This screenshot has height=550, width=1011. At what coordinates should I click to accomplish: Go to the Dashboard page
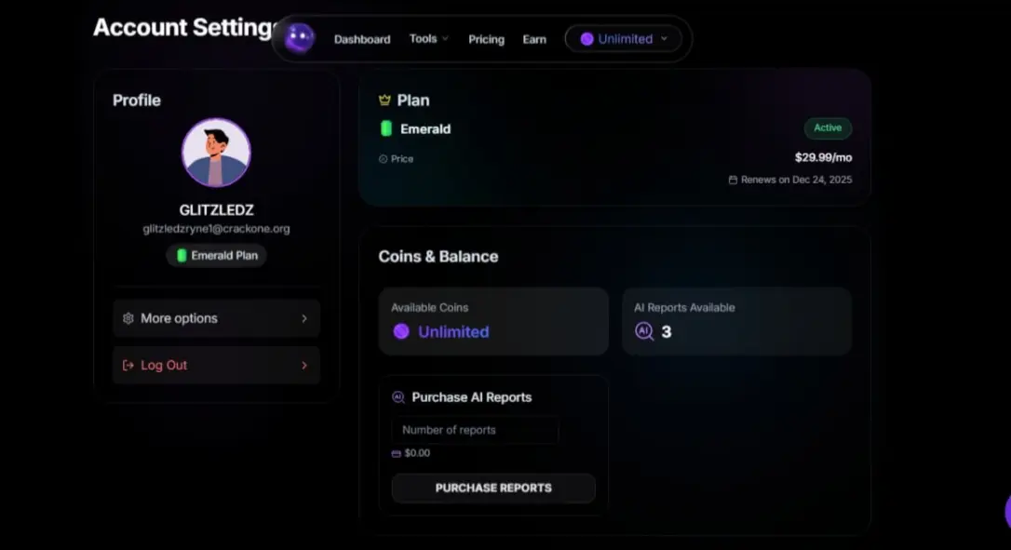click(362, 39)
